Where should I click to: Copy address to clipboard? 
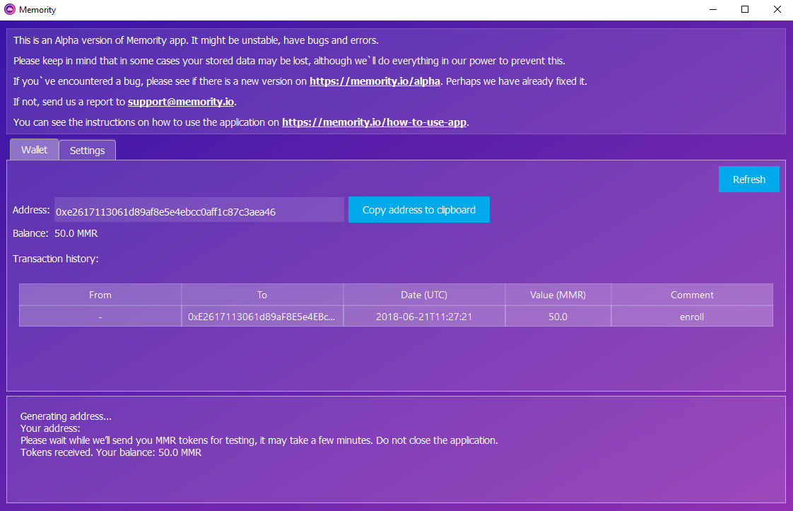(x=418, y=209)
